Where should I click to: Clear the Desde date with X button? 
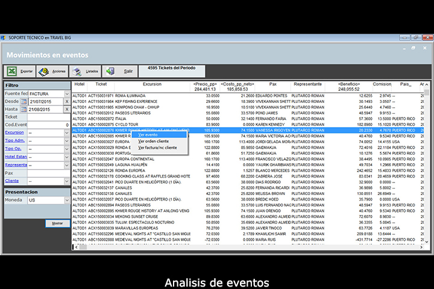(x=67, y=102)
